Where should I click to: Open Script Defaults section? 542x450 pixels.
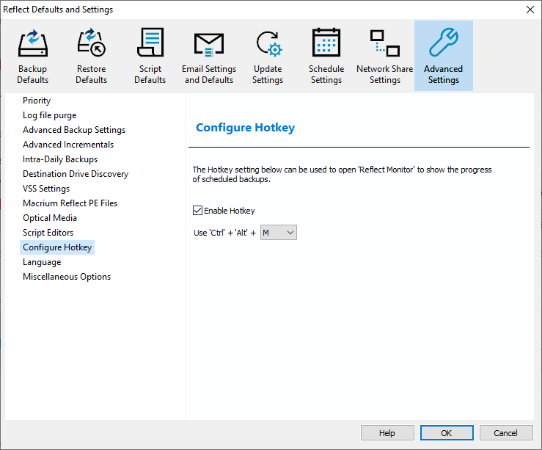[150, 44]
